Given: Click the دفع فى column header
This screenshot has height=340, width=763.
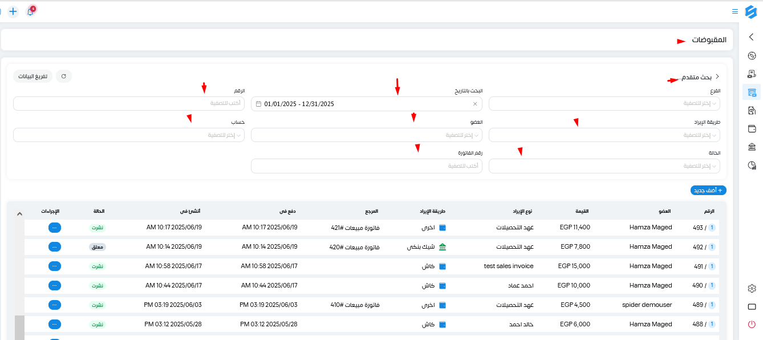Looking at the screenshot, I should (x=287, y=212).
